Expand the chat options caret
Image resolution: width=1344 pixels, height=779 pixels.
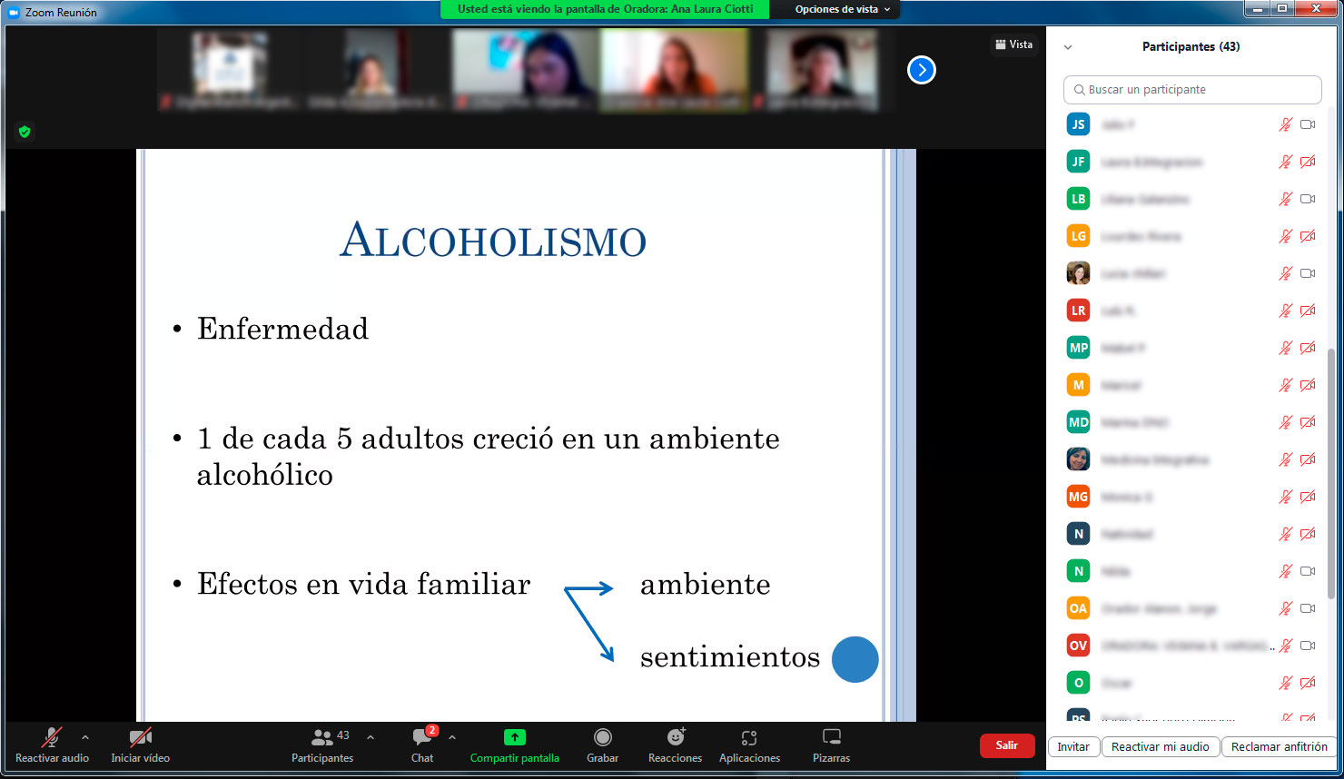(x=452, y=737)
